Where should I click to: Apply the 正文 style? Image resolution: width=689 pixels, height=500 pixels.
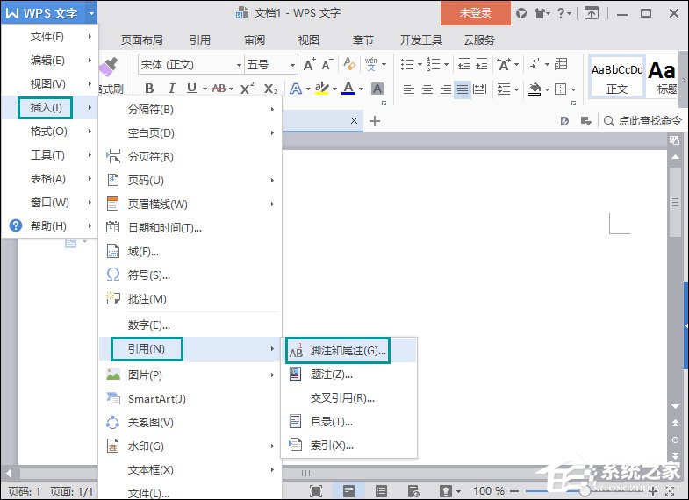click(x=617, y=76)
